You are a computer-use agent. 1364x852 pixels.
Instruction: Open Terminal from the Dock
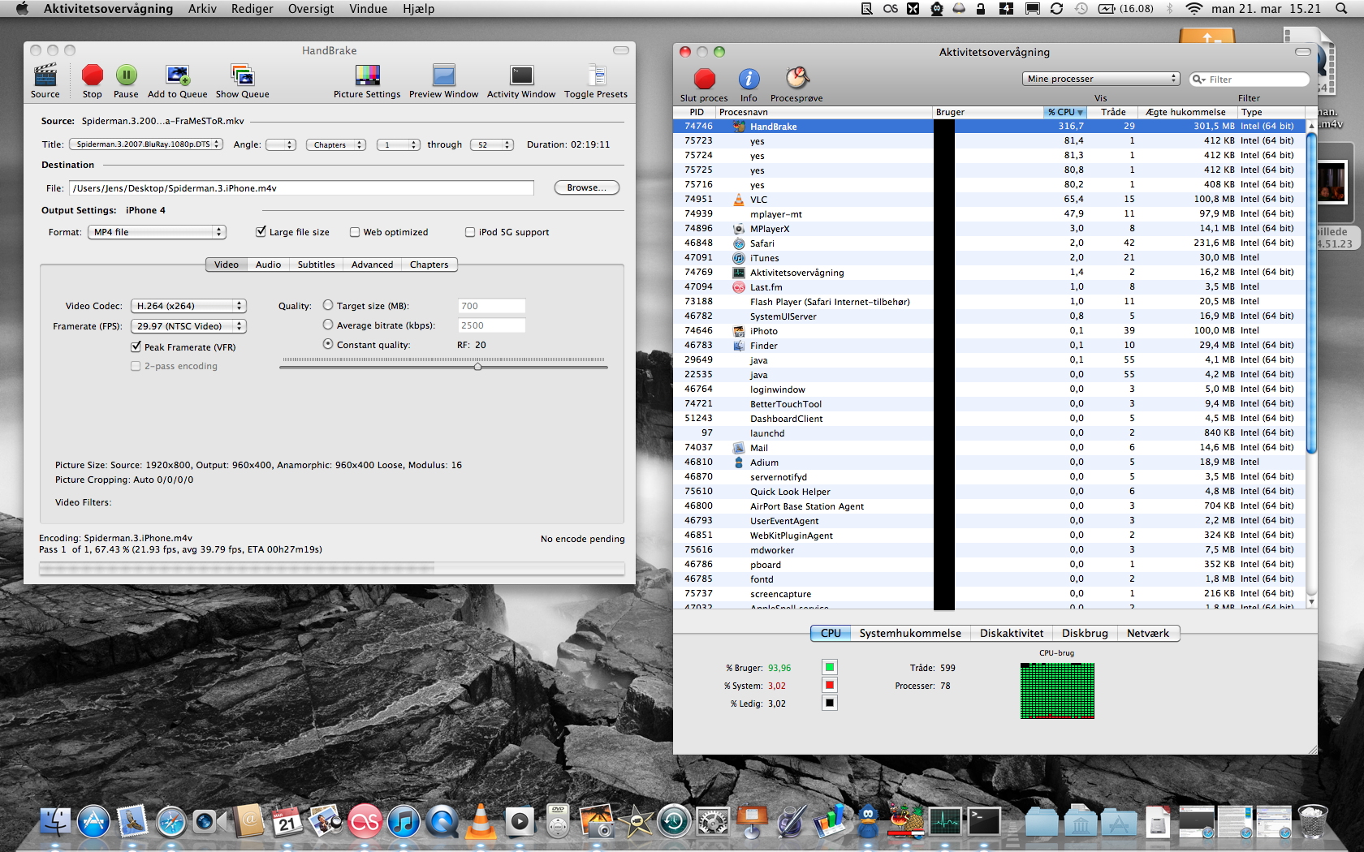point(983,822)
